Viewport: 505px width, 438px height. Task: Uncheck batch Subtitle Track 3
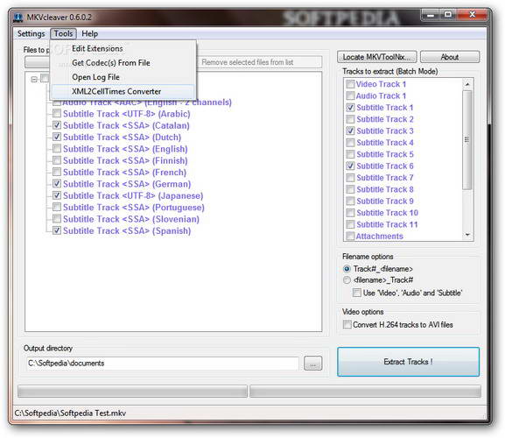[x=350, y=131]
